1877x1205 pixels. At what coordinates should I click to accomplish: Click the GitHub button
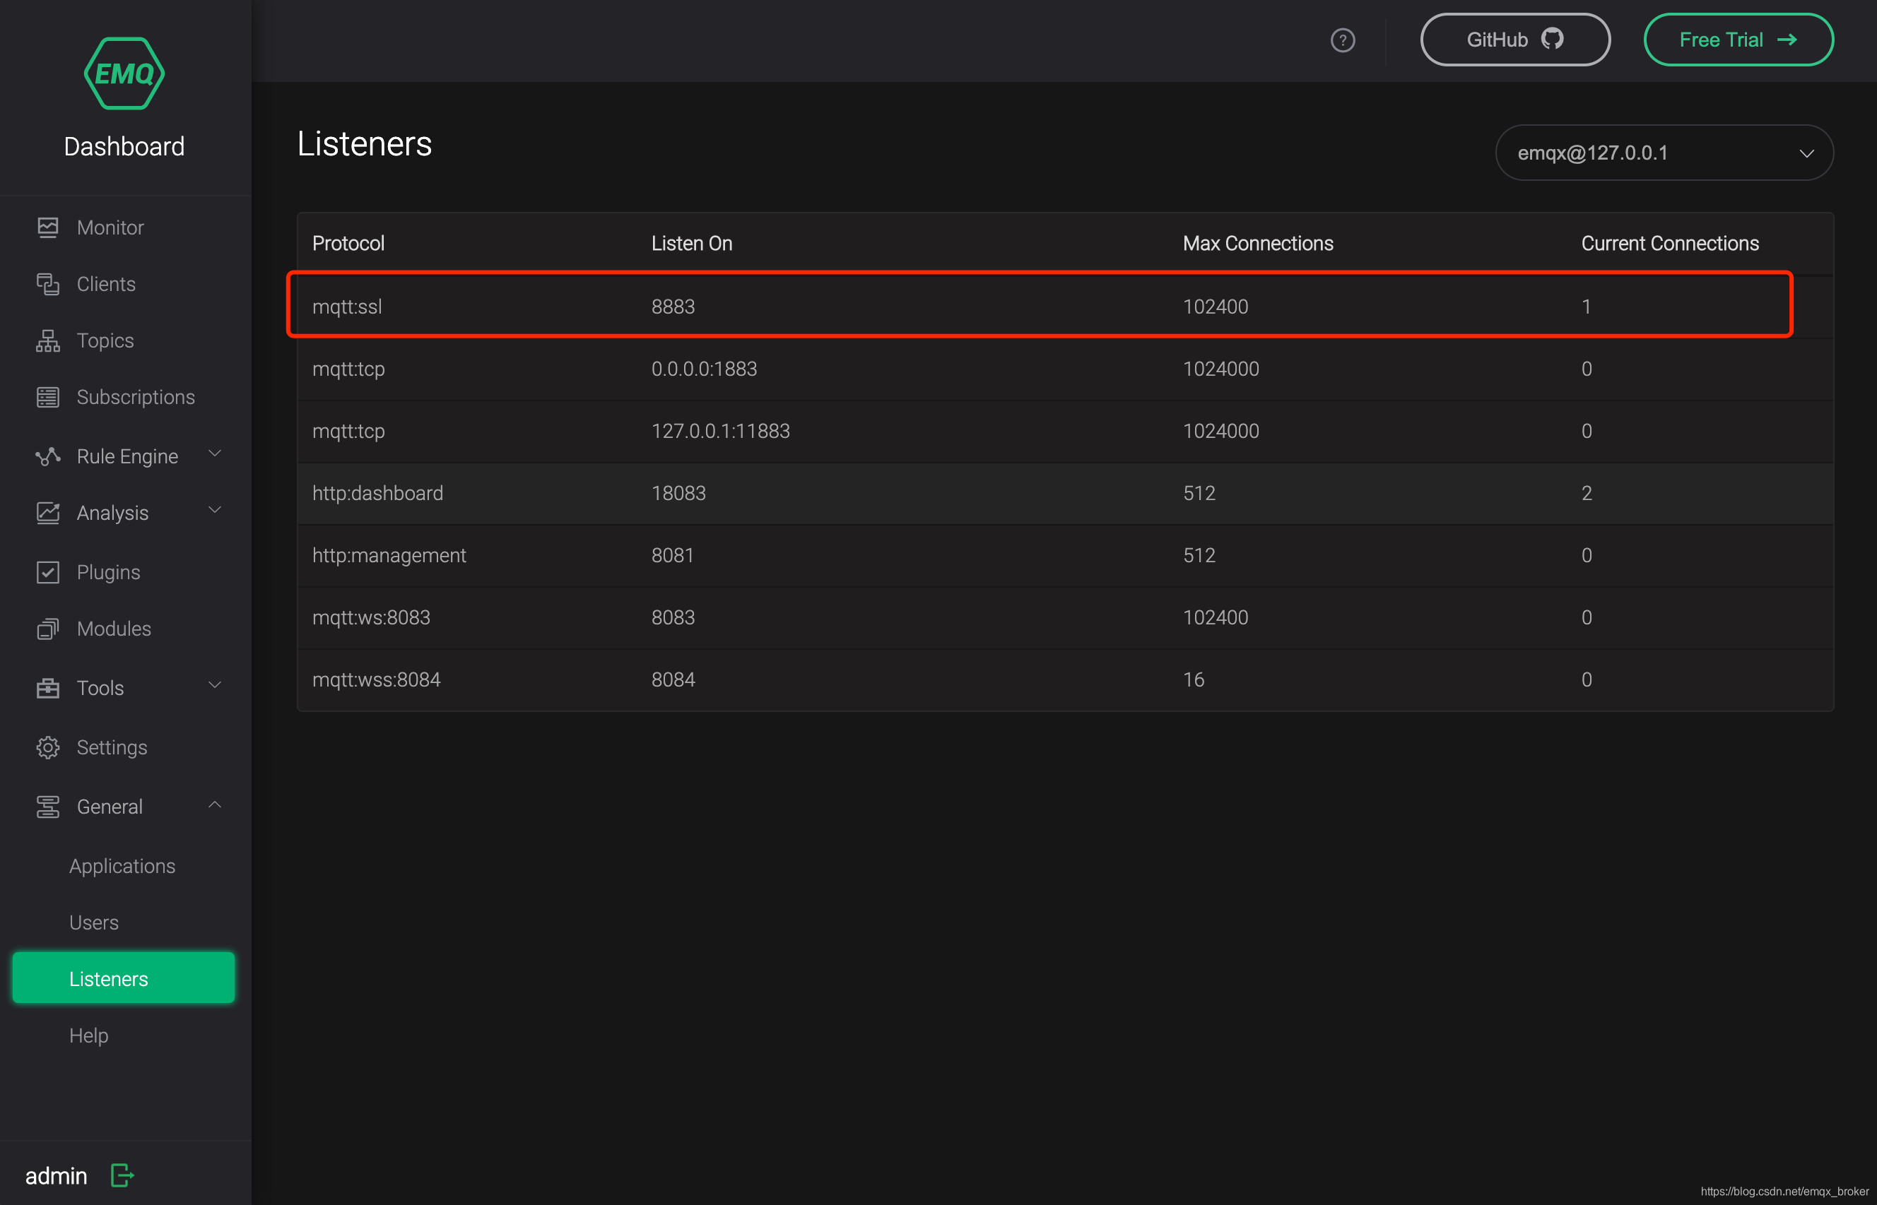(x=1516, y=38)
